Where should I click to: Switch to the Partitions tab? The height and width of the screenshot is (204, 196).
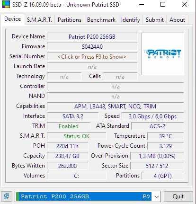(x=70, y=20)
